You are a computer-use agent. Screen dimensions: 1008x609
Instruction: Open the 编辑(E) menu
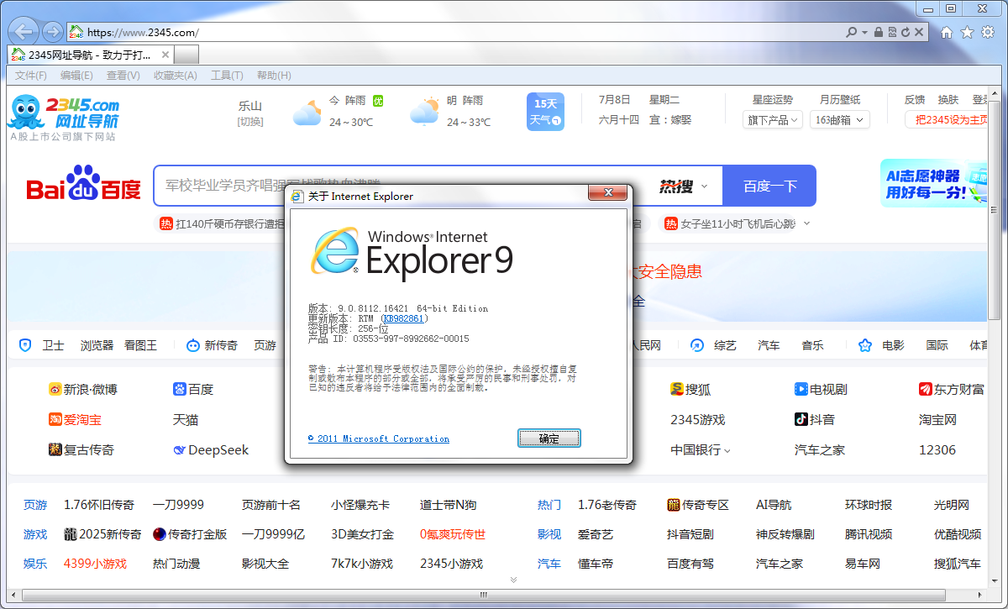point(76,76)
